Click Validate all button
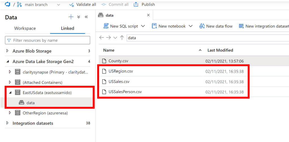 (x=83, y=5)
